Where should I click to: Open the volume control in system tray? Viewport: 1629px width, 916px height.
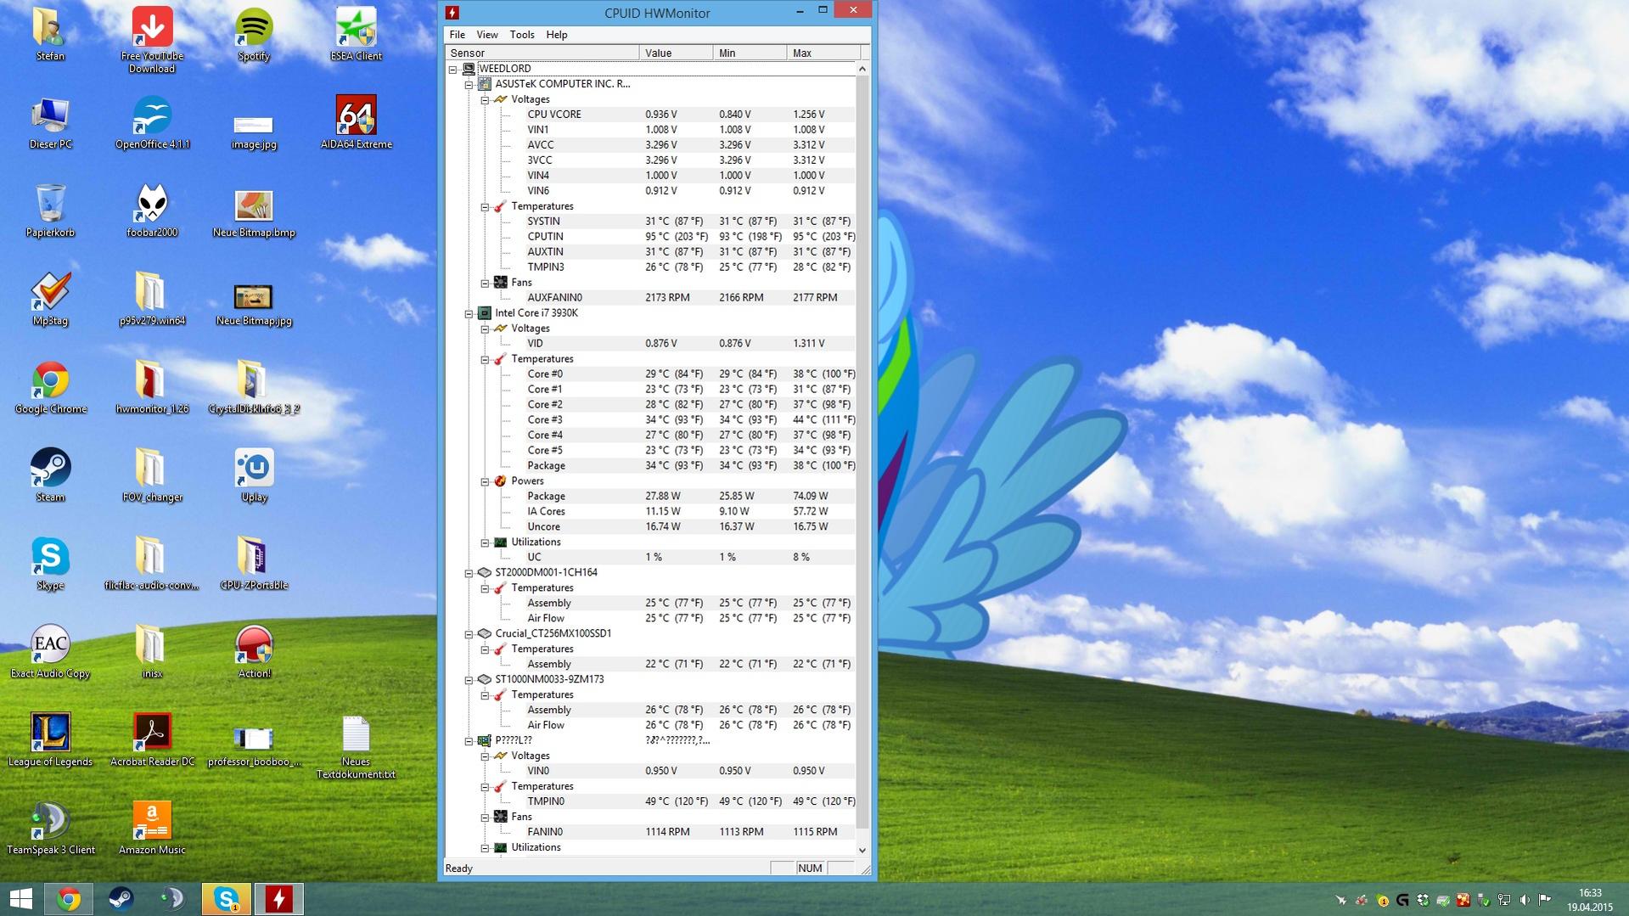click(1525, 900)
